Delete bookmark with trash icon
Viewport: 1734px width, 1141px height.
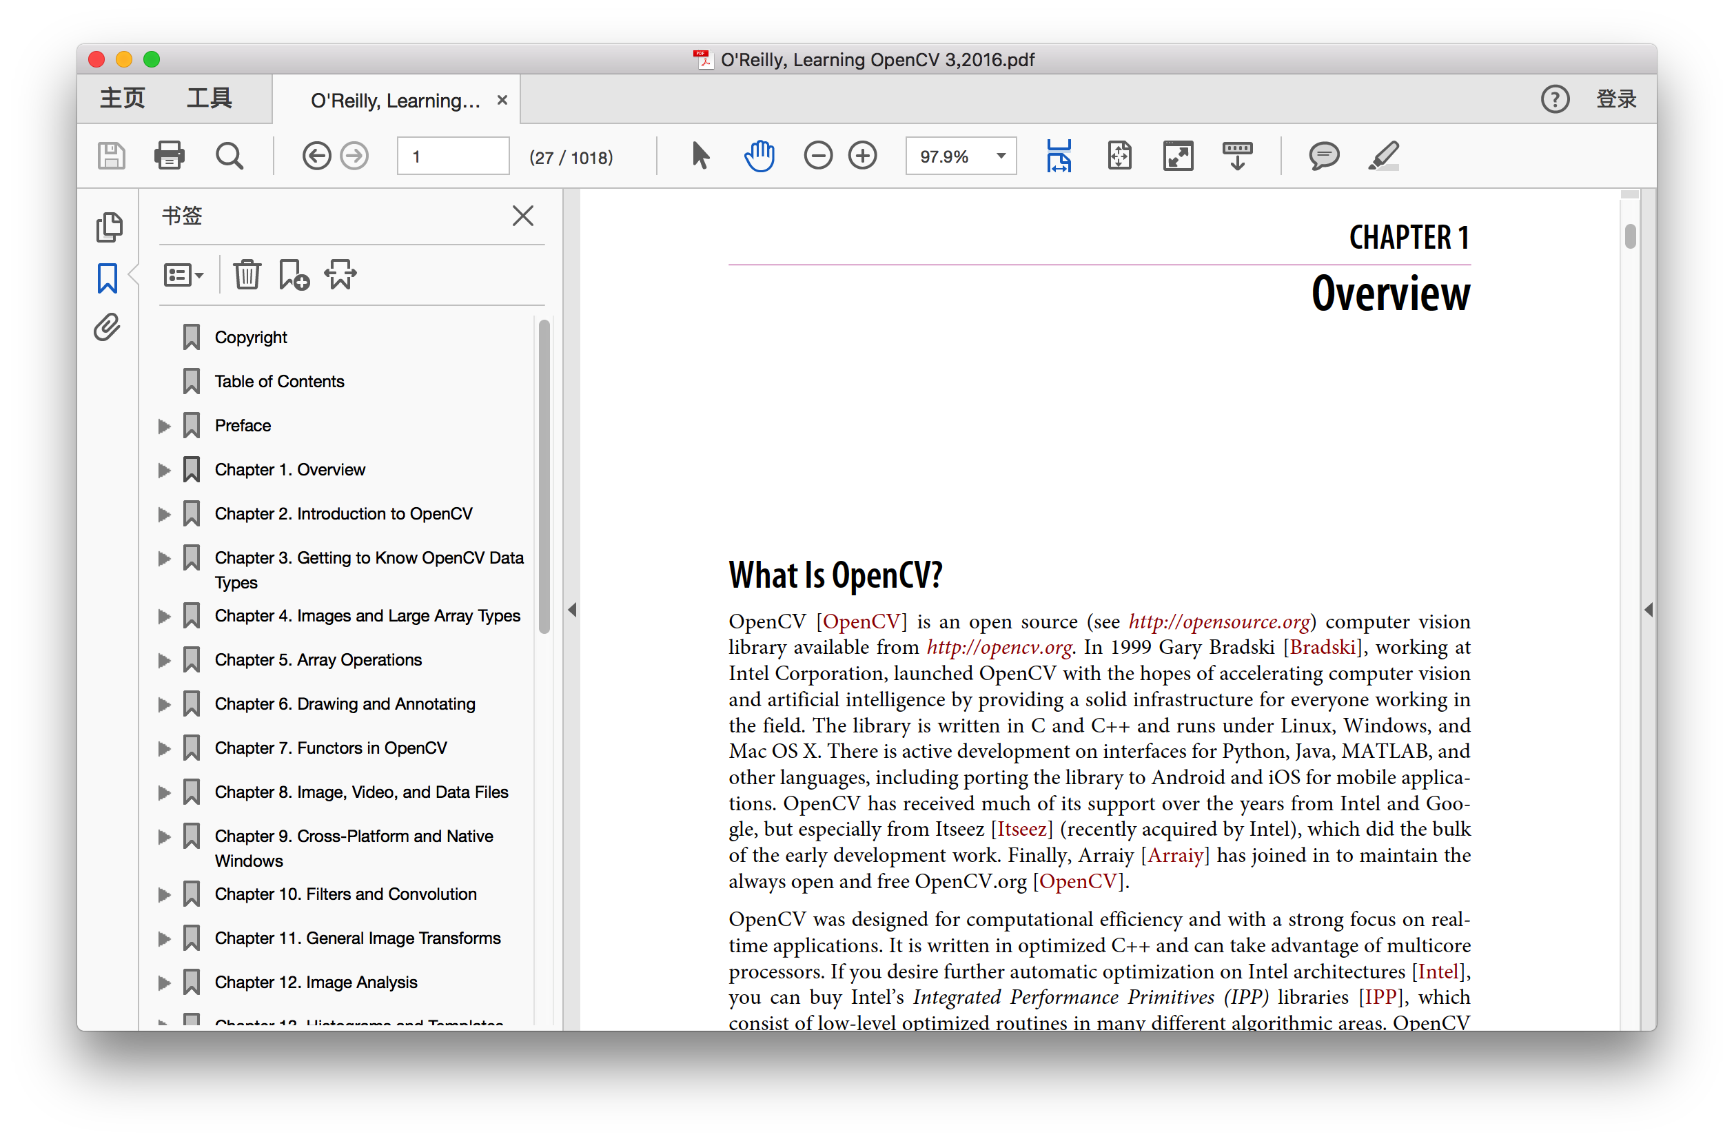coord(247,275)
